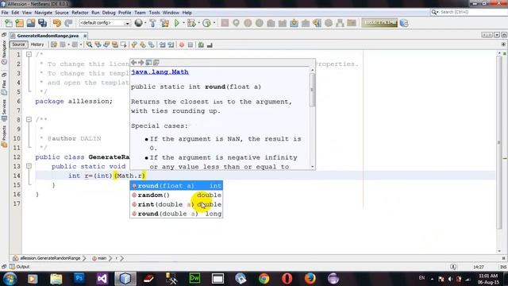Click the memory usage bar in toolbar
The height and width of the screenshot is (286, 508).
379,23
